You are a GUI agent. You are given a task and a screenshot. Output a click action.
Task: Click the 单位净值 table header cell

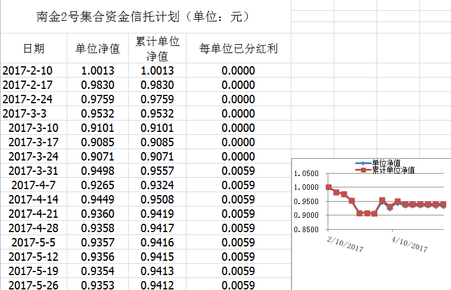click(98, 48)
